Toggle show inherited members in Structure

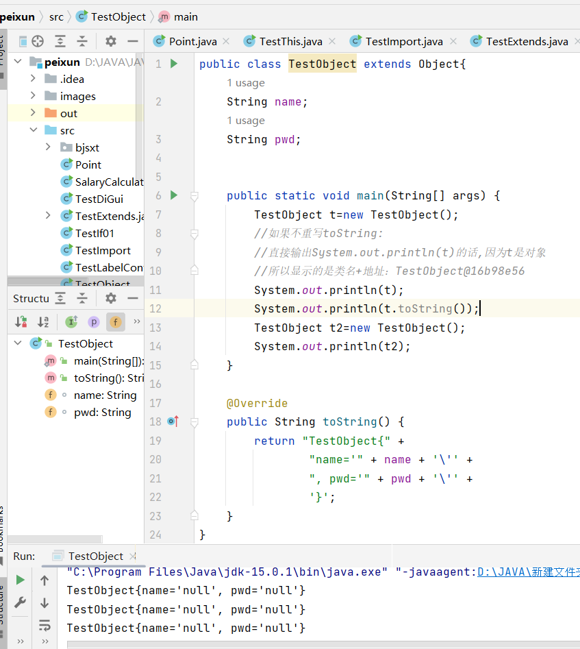click(x=72, y=321)
